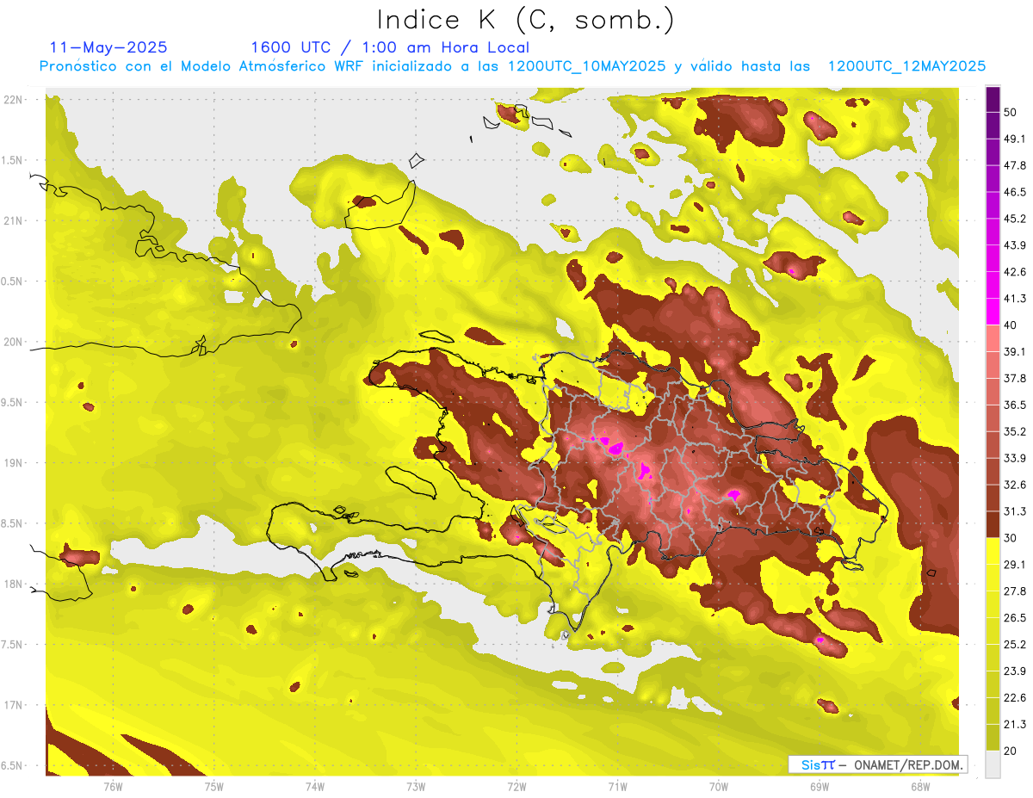Click the colorbar value '37.8'
1033x798 pixels.
click(1015, 378)
